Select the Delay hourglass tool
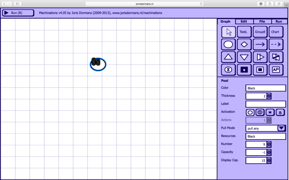Image resolution: width=289 pixels, height=180 pixels. [x=228, y=70]
